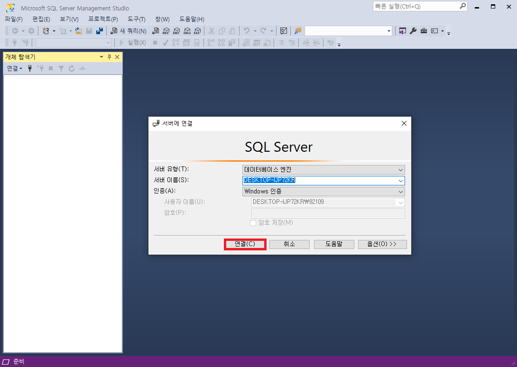Click the DAX query icon

tap(197, 31)
